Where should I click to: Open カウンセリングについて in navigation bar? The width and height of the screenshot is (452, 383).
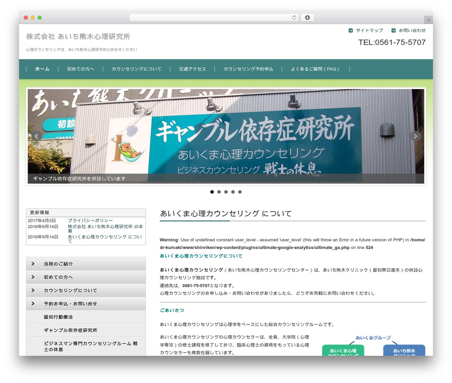(x=136, y=69)
